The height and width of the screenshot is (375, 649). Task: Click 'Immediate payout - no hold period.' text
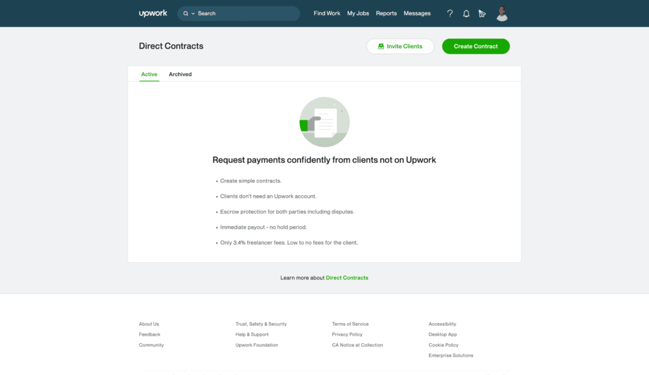(x=263, y=227)
